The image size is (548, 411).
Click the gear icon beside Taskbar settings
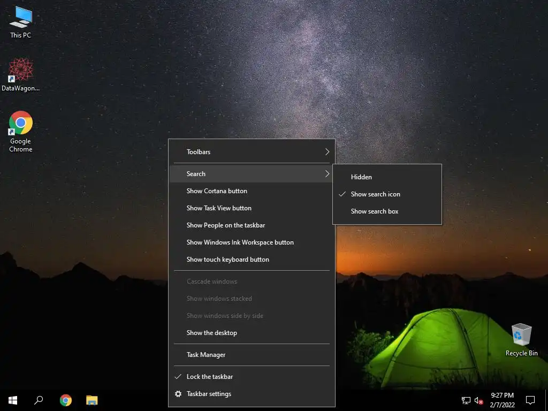(x=178, y=394)
